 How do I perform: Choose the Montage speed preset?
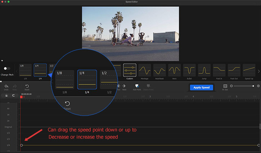[145, 70]
